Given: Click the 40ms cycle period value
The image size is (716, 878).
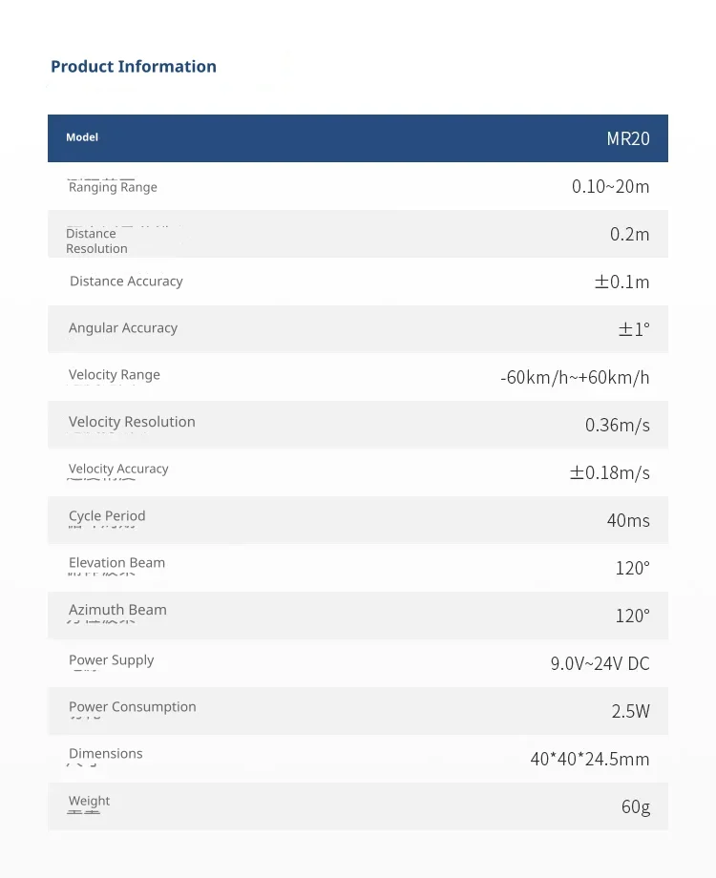Looking at the screenshot, I should [628, 520].
